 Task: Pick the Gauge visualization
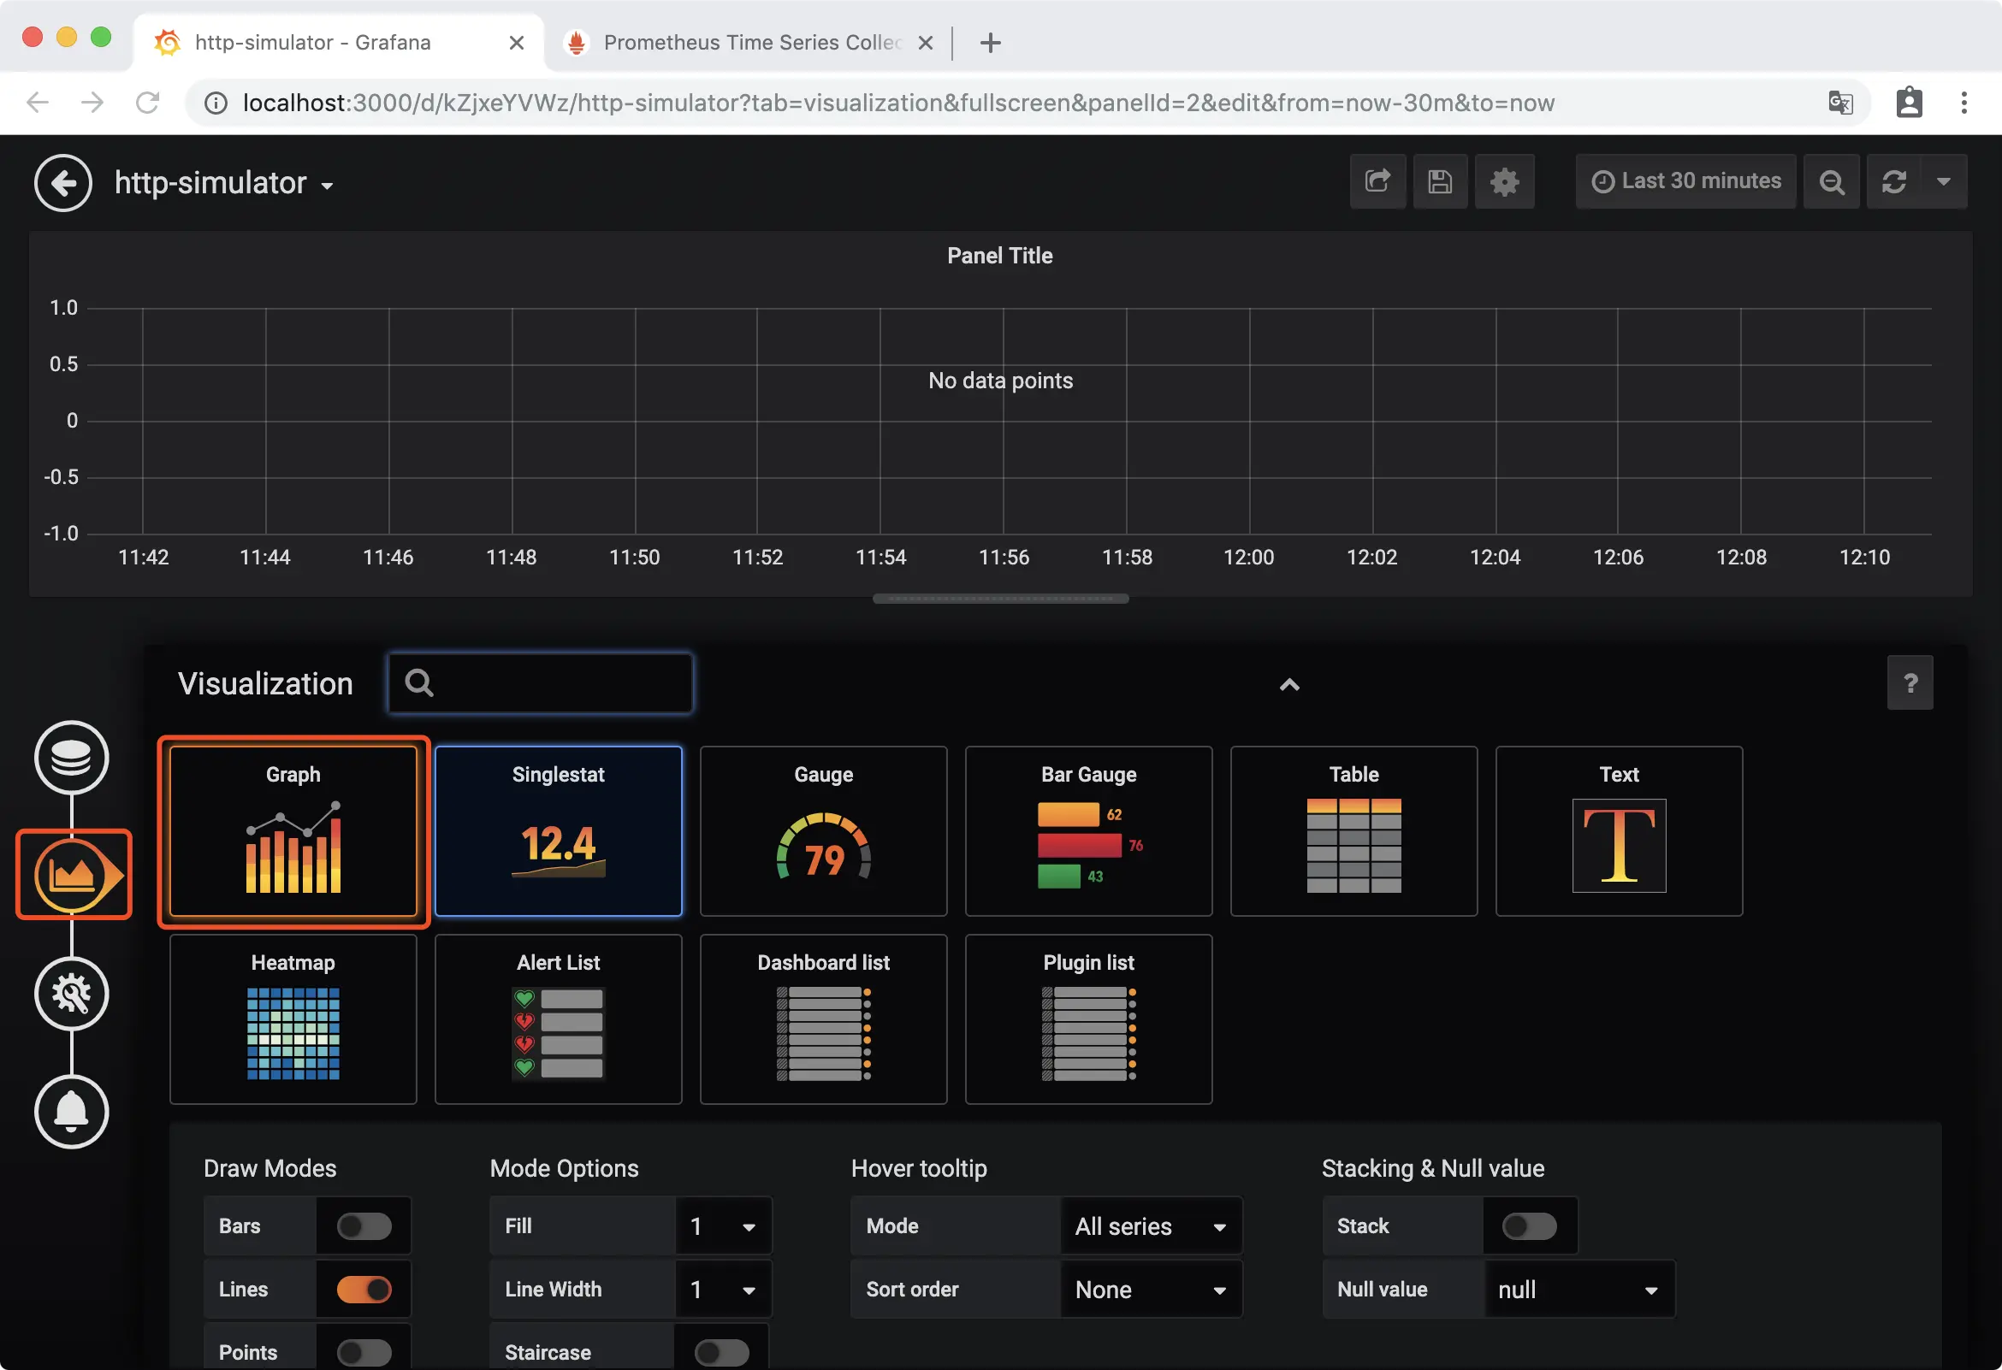click(x=824, y=831)
